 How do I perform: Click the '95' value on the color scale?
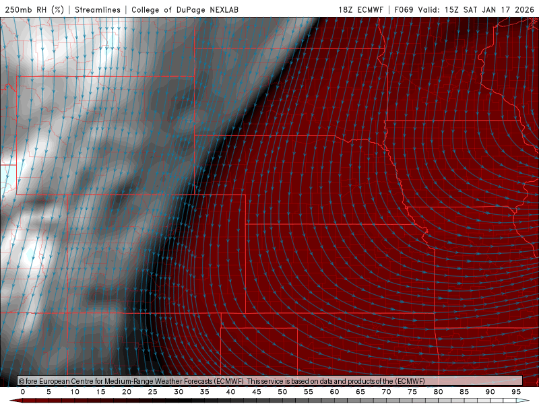click(516, 392)
